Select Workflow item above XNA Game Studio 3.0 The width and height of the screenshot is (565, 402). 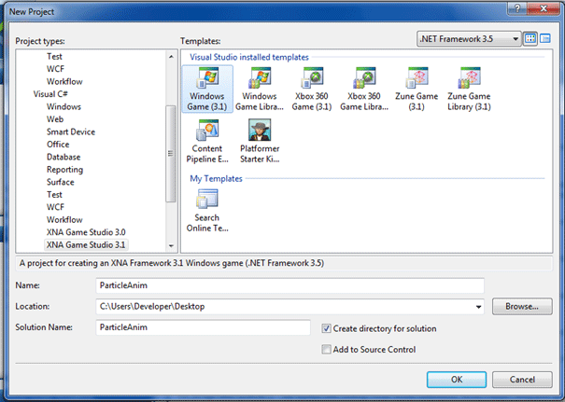64,219
